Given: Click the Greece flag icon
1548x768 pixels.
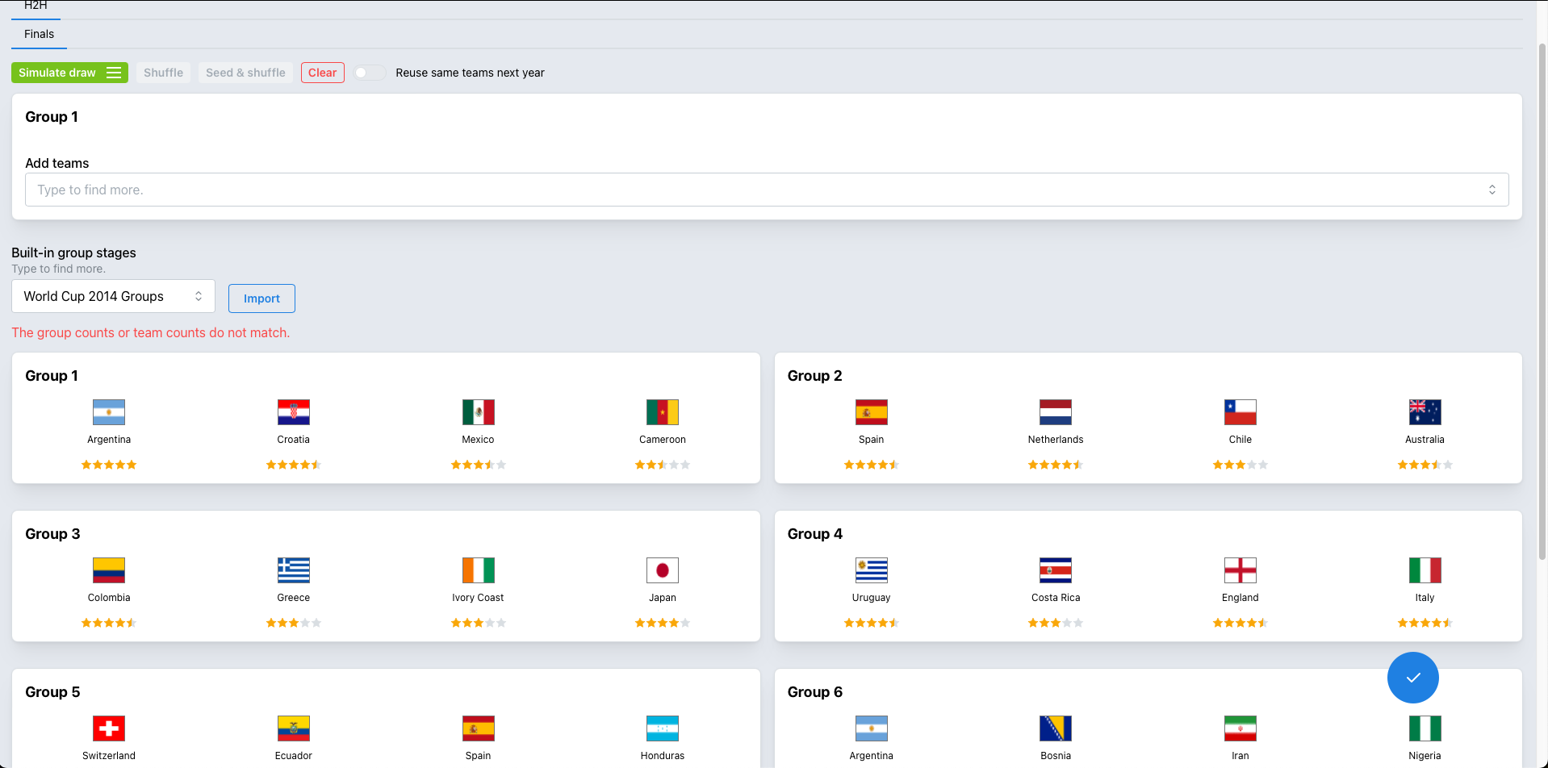Looking at the screenshot, I should coord(294,570).
